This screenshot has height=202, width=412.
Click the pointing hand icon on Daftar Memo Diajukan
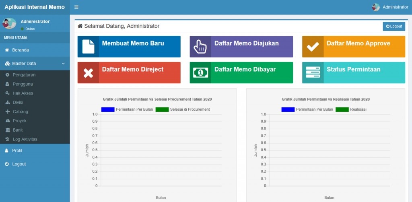click(x=200, y=47)
